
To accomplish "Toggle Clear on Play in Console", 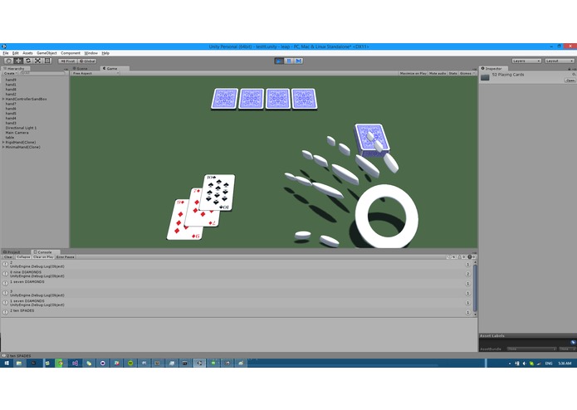I will 43,256.
